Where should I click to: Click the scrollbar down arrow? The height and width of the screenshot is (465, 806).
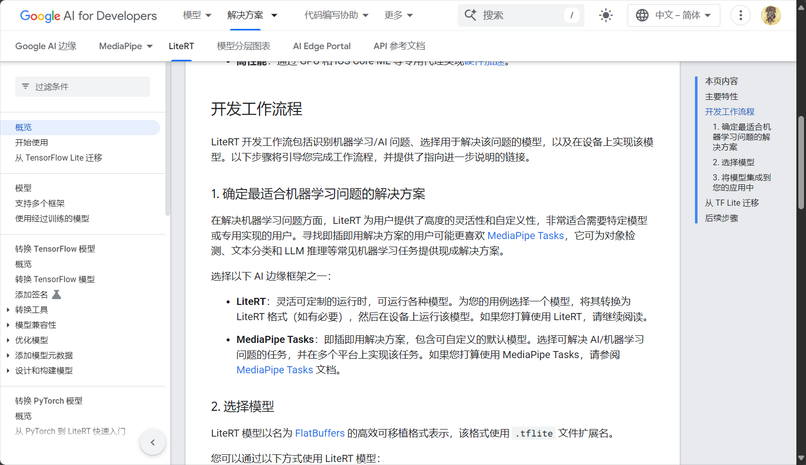pos(801,459)
